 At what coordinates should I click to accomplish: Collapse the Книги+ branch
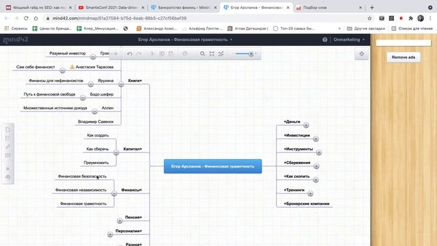pos(121,84)
